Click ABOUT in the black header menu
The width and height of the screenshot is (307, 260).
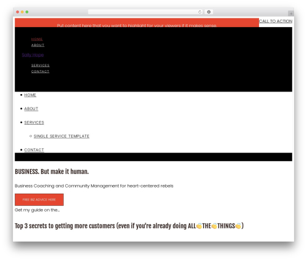click(x=37, y=45)
